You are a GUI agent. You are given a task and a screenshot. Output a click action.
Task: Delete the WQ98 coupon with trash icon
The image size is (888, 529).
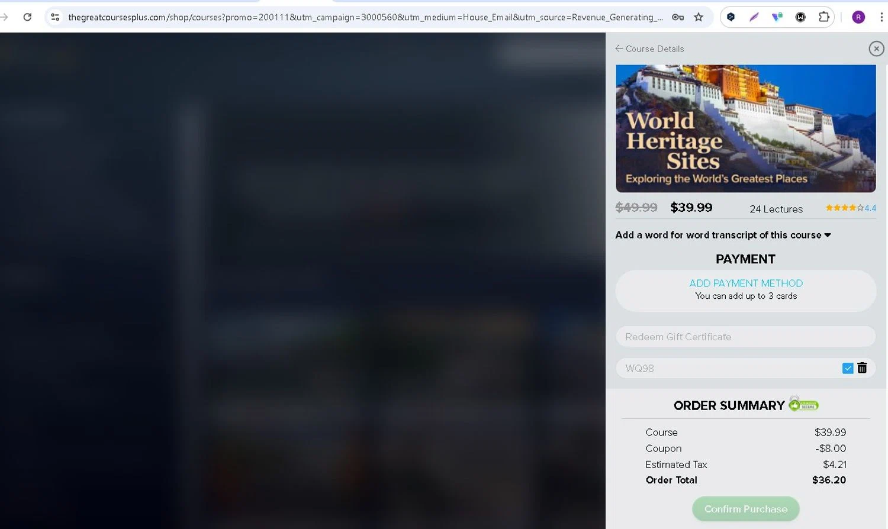(x=863, y=368)
